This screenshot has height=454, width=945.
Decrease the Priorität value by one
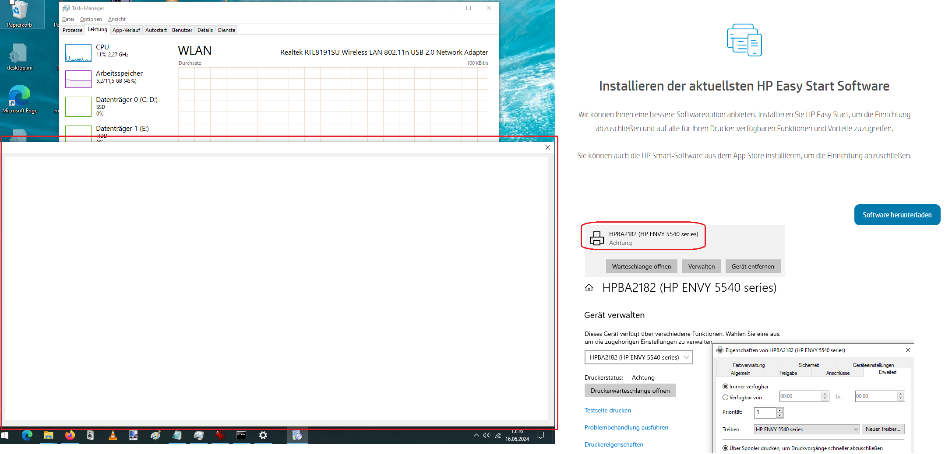(x=779, y=415)
